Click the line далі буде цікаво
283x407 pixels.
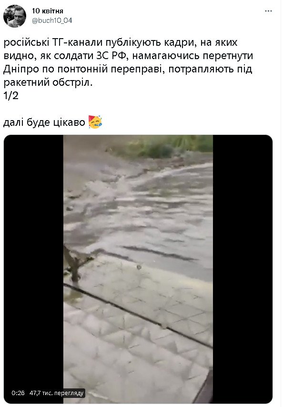pos(44,122)
